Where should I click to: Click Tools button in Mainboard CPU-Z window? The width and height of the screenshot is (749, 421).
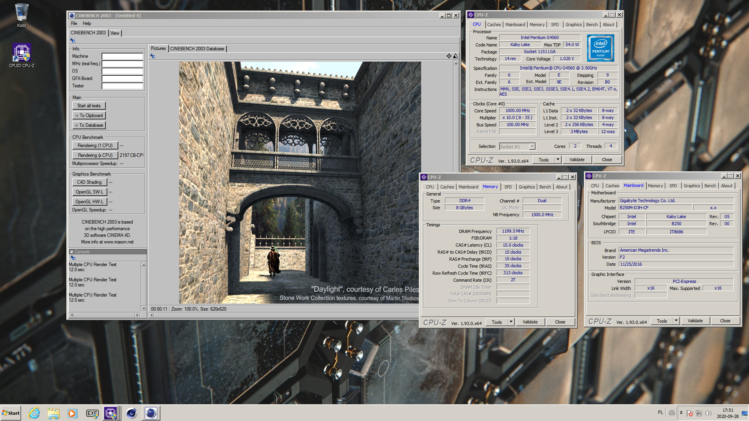(x=662, y=321)
